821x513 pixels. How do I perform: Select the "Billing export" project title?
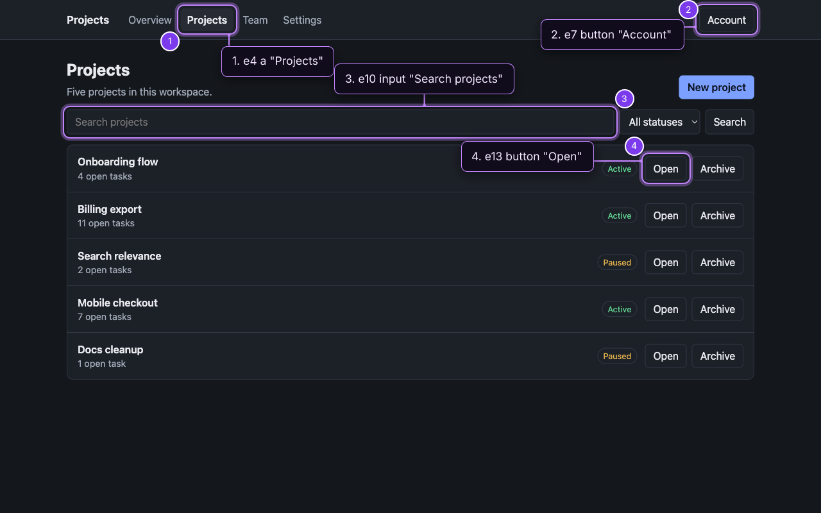pyautogui.click(x=110, y=209)
